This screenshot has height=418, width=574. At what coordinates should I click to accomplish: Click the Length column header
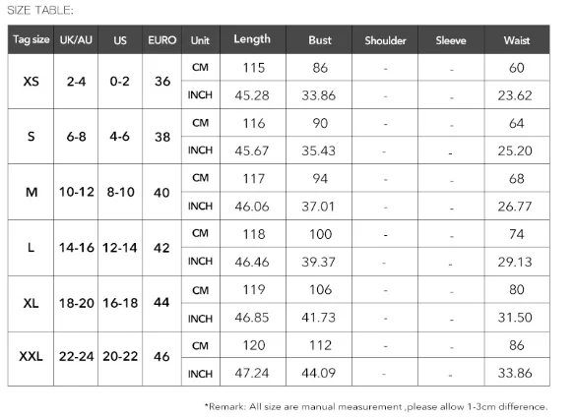253,39
